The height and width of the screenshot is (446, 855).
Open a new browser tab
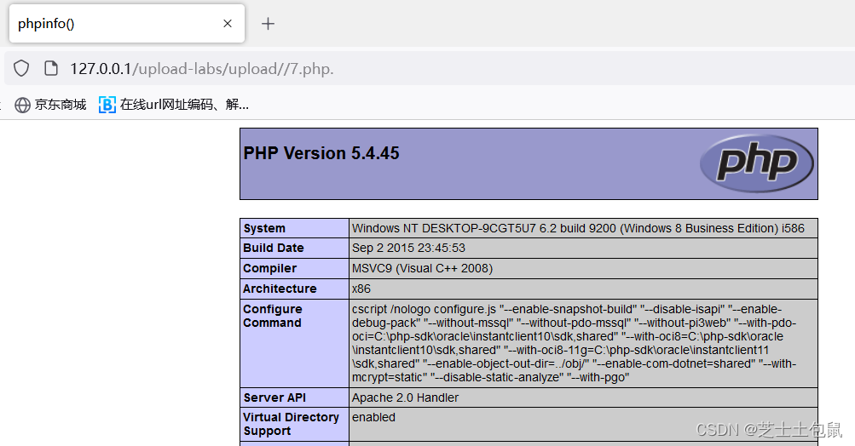tap(268, 24)
